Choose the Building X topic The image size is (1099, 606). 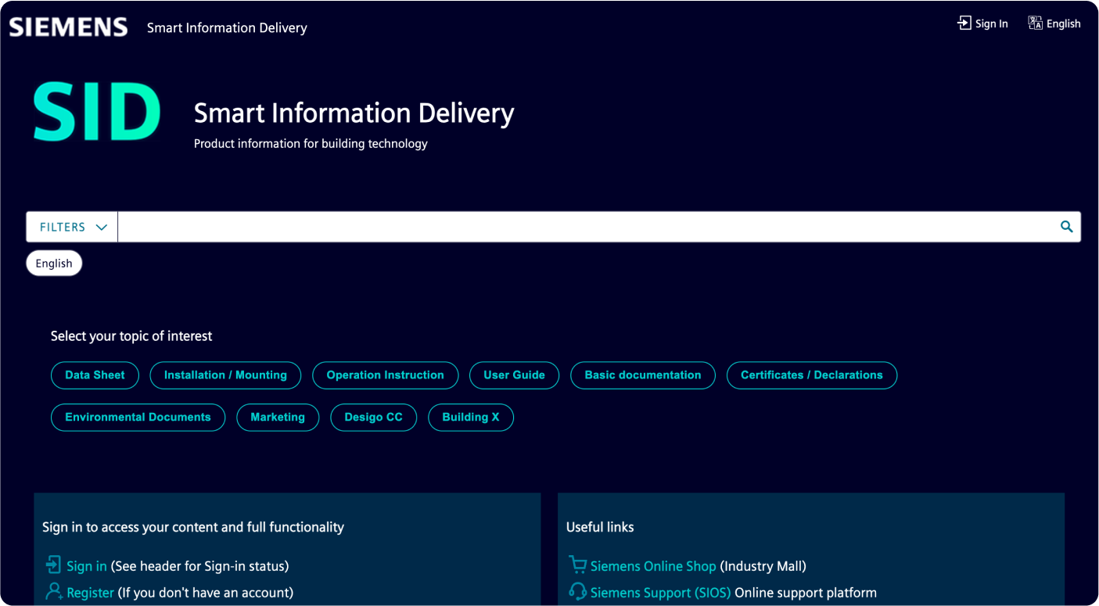pos(470,418)
